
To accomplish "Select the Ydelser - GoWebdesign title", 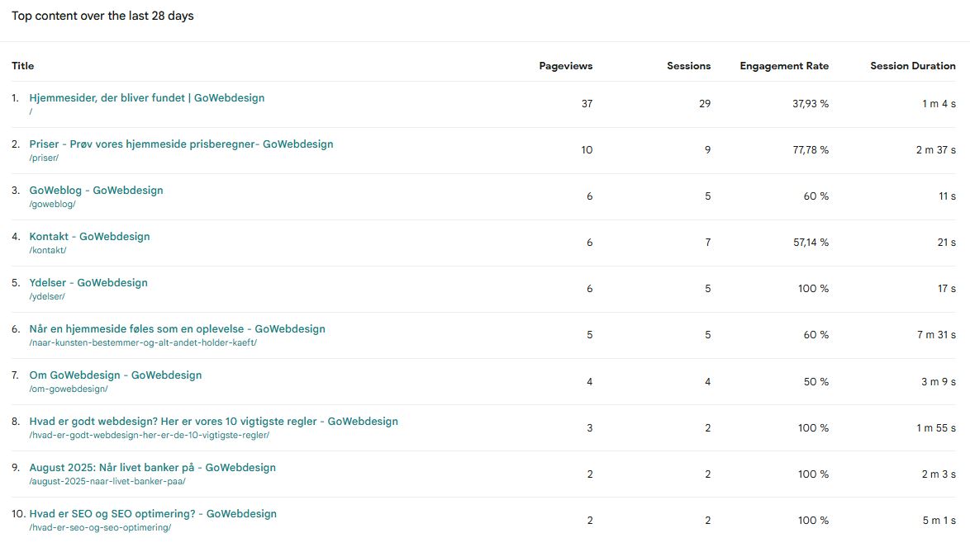I will (x=88, y=283).
